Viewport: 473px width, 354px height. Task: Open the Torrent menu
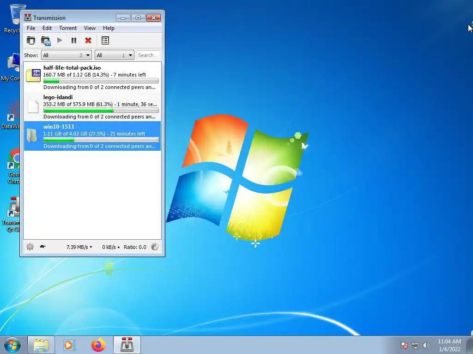click(68, 28)
